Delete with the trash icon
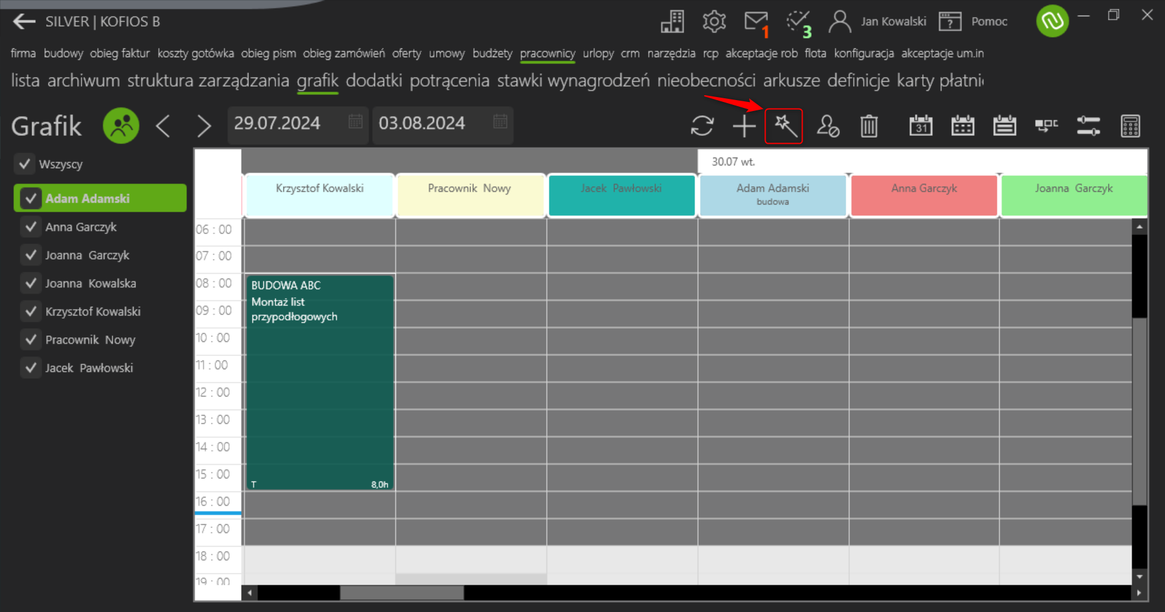Screen dimensions: 1165x612 [x=869, y=126]
